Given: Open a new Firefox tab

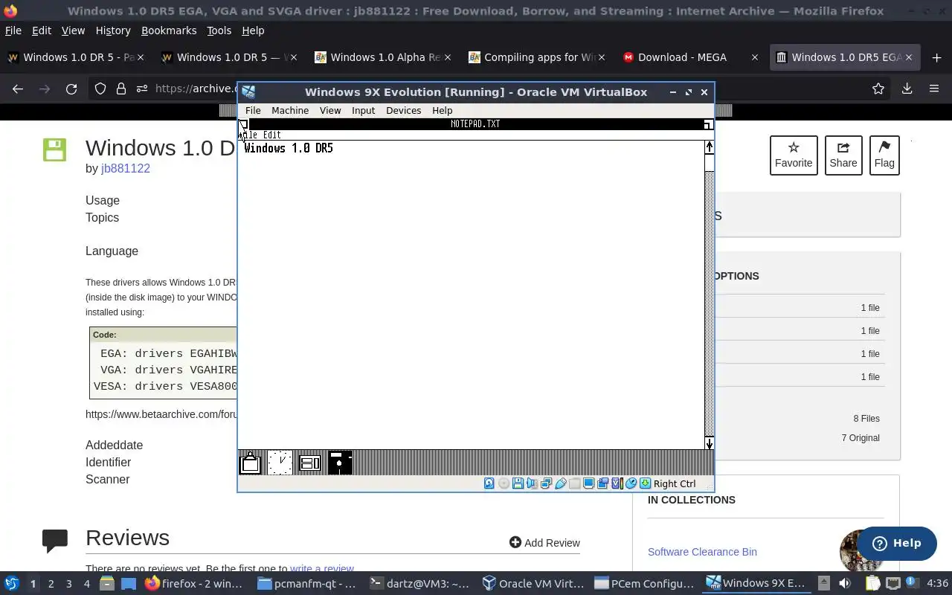Looking at the screenshot, I should pyautogui.click(x=936, y=57).
